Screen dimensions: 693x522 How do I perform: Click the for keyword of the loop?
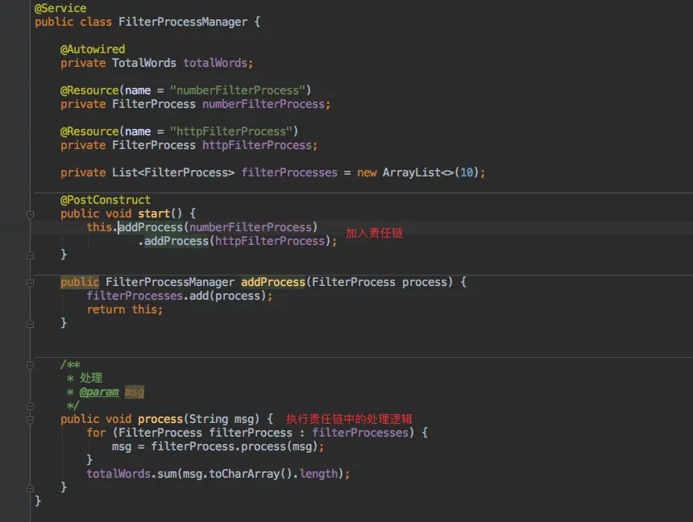coord(97,433)
